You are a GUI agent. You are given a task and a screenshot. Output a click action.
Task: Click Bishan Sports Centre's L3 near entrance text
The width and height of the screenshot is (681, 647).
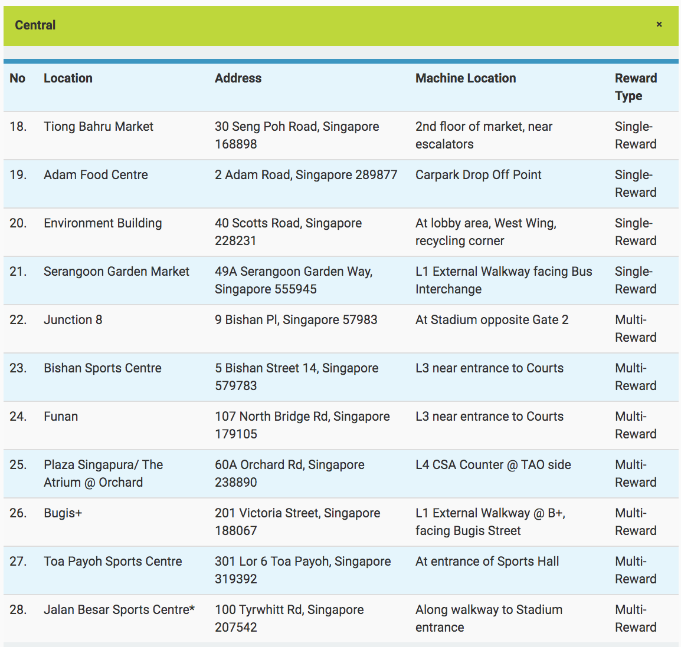[489, 368]
